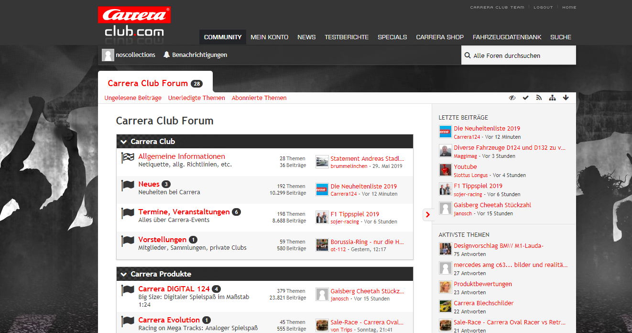The height and width of the screenshot is (333, 632).
Task: Go to the NEWS menu item
Action: pyautogui.click(x=306, y=37)
